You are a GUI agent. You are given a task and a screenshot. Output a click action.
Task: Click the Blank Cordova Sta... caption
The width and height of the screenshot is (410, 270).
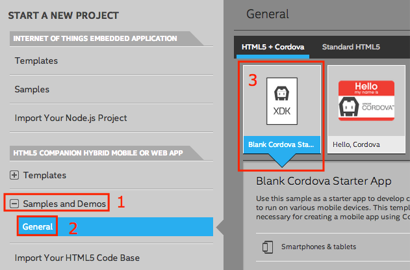(282, 144)
